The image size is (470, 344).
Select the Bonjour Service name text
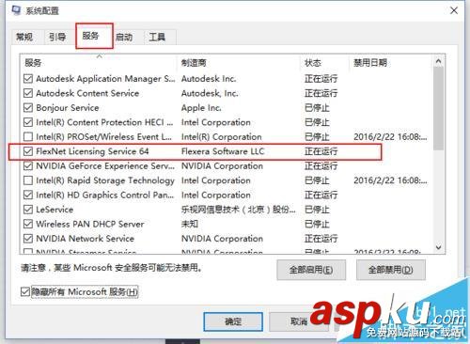[68, 108]
